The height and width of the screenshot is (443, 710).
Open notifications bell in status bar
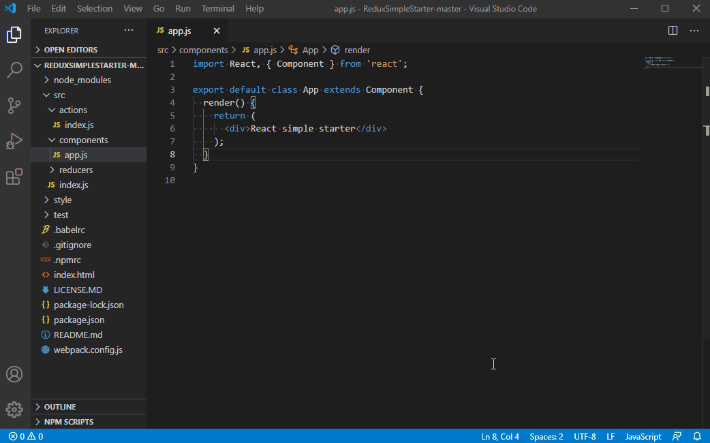[697, 436]
